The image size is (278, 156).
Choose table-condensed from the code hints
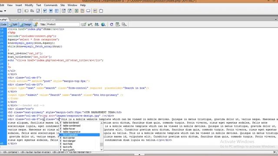click(x=79, y=126)
